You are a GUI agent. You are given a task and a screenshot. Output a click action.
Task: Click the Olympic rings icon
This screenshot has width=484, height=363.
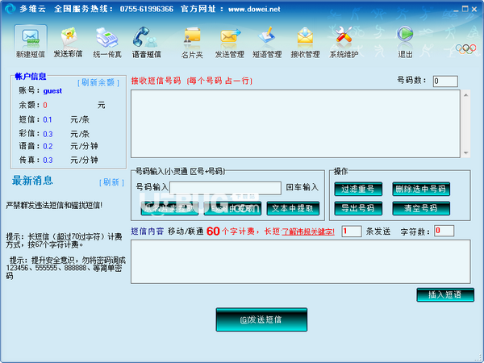click(465, 48)
